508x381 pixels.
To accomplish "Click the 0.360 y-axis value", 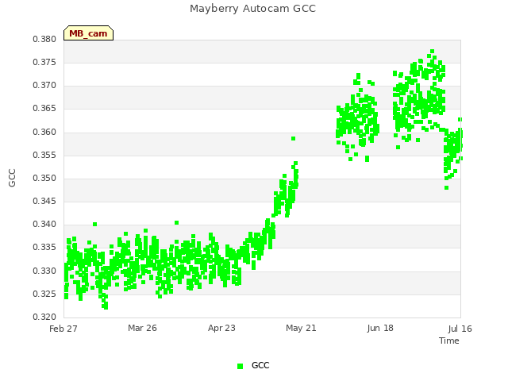I will coord(44,133).
